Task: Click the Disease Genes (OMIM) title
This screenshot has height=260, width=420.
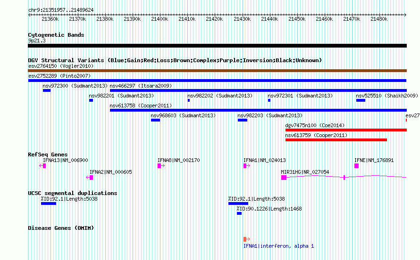Action: coord(61,228)
